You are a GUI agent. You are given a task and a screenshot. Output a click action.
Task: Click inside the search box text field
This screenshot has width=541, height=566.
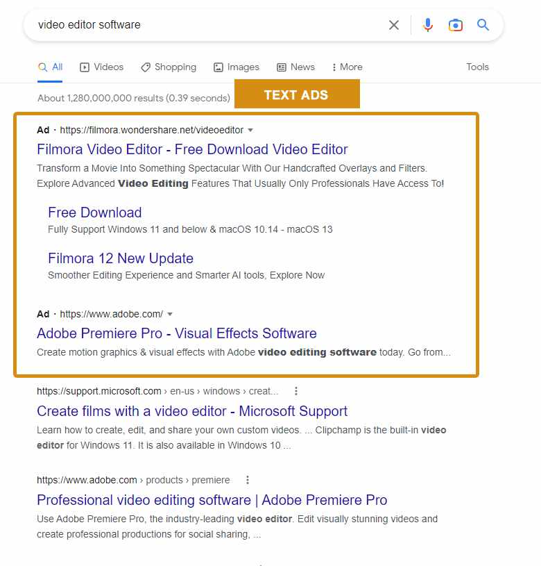(x=209, y=25)
